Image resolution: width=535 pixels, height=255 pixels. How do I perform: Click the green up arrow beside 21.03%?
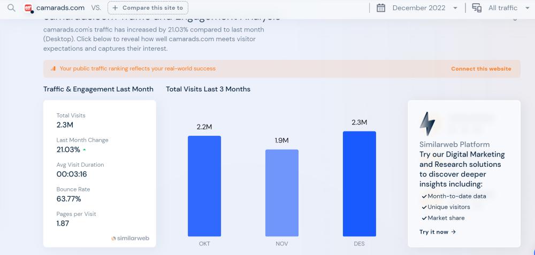(85, 150)
